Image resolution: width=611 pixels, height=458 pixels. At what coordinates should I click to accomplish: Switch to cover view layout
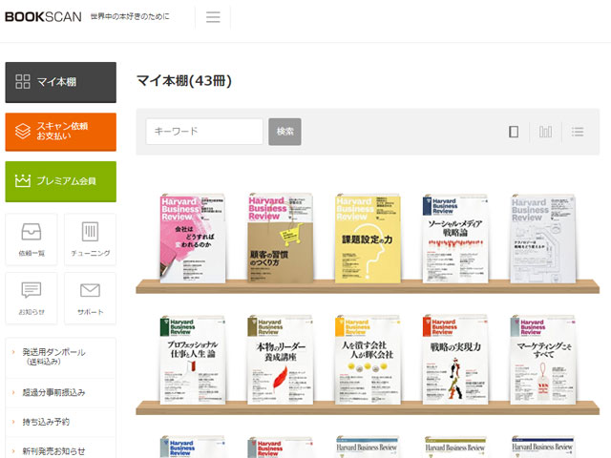[x=514, y=132]
